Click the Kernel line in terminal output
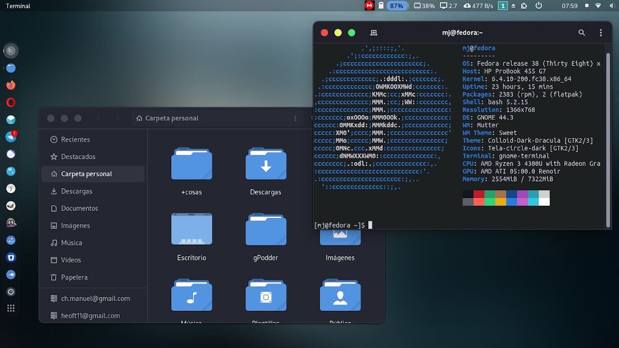The width and height of the screenshot is (619, 348). pyautogui.click(x=517, y=79)
